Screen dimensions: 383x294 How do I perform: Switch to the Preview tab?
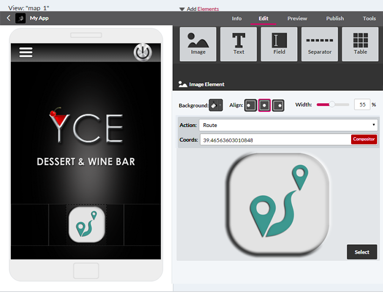pyautogui.click(x=297, y=18)
